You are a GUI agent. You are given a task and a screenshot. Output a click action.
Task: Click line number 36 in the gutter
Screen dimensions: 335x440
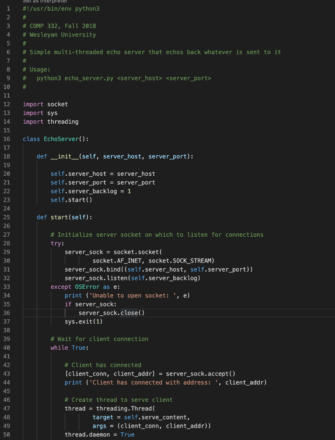pos(6,313)
